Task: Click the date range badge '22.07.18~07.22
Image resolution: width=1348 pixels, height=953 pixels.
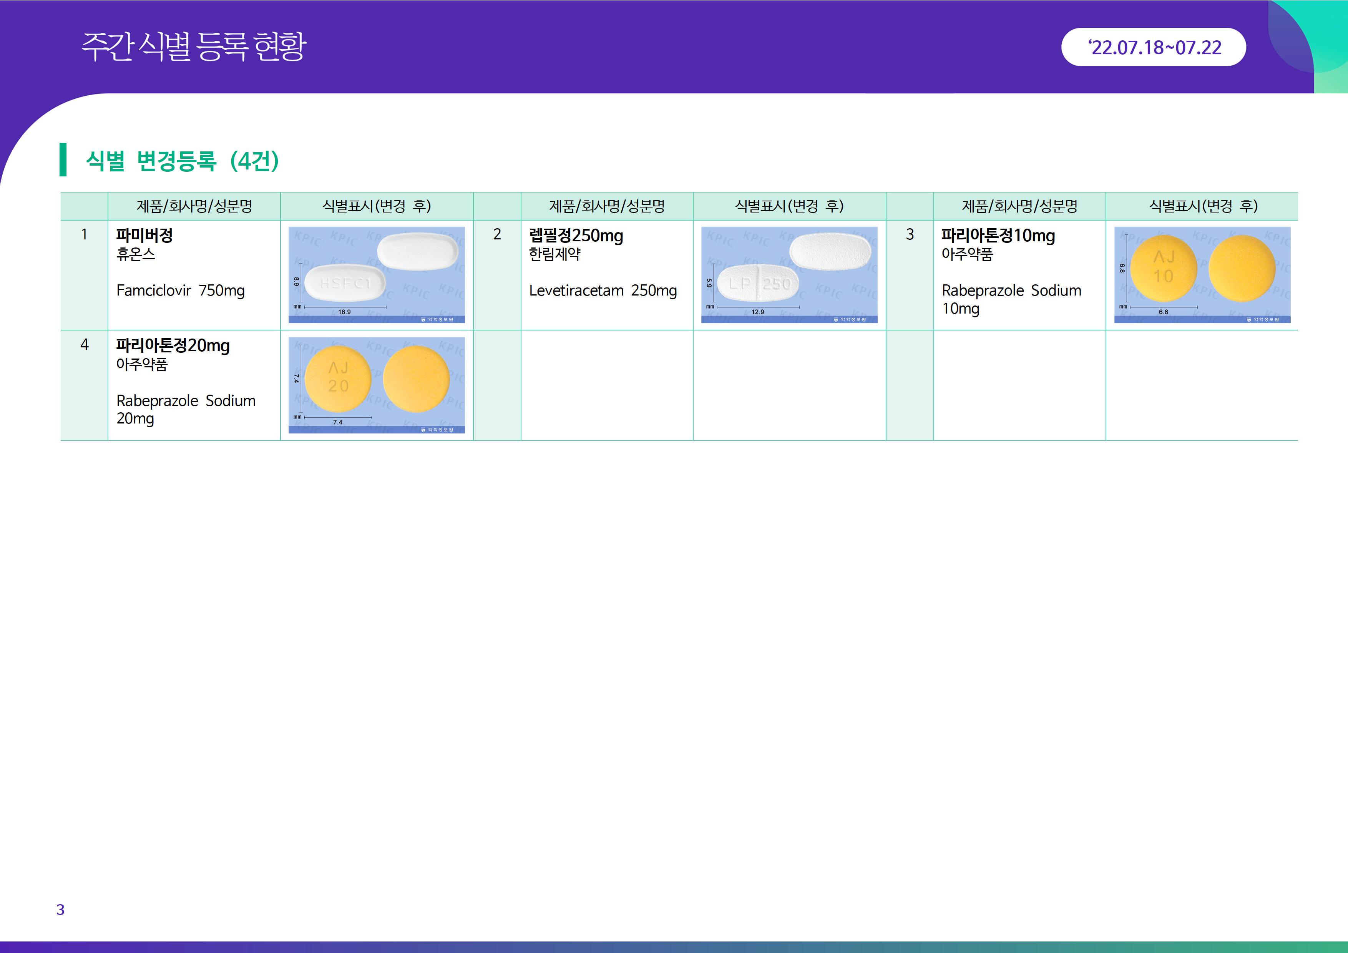Action: click(x=1153, y=47)
